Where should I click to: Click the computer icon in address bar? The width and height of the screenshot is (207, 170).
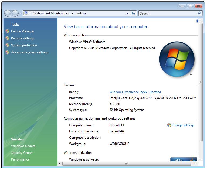point(25,13)
